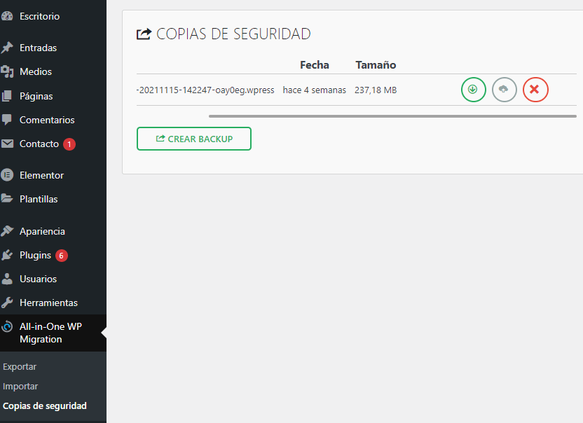Click the Usuarios person icon
583x423 pixels.
tap(7, 279)
